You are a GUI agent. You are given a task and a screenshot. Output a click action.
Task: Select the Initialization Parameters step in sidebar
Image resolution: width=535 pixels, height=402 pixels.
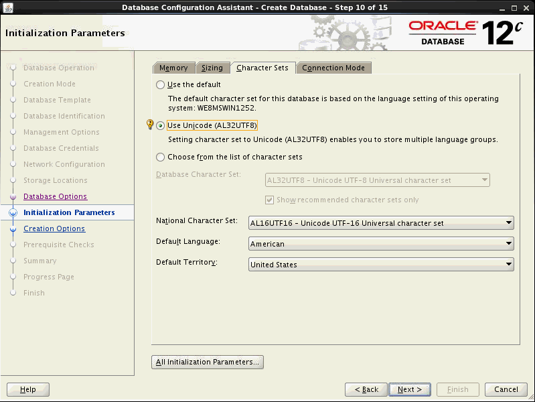click(69, 212)
